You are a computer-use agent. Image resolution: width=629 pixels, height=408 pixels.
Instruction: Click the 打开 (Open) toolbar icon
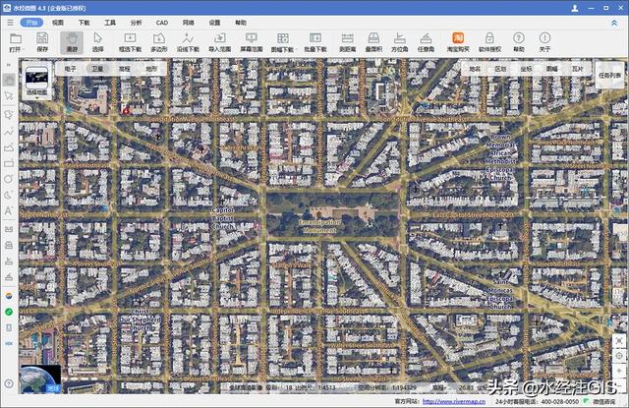tap(15, 40)
